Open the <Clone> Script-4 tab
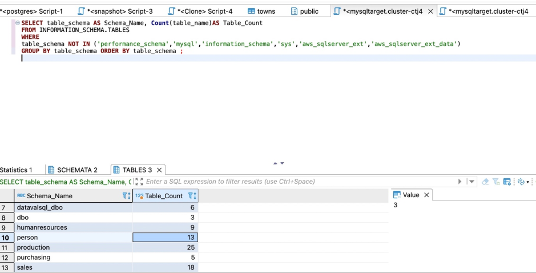536x273 pixels. tap(200, 11)
